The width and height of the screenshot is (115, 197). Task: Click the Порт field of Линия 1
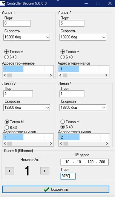click(x=17, y=23)
